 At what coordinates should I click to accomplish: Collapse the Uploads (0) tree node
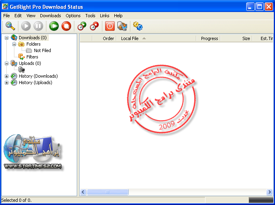click(6, 63)
